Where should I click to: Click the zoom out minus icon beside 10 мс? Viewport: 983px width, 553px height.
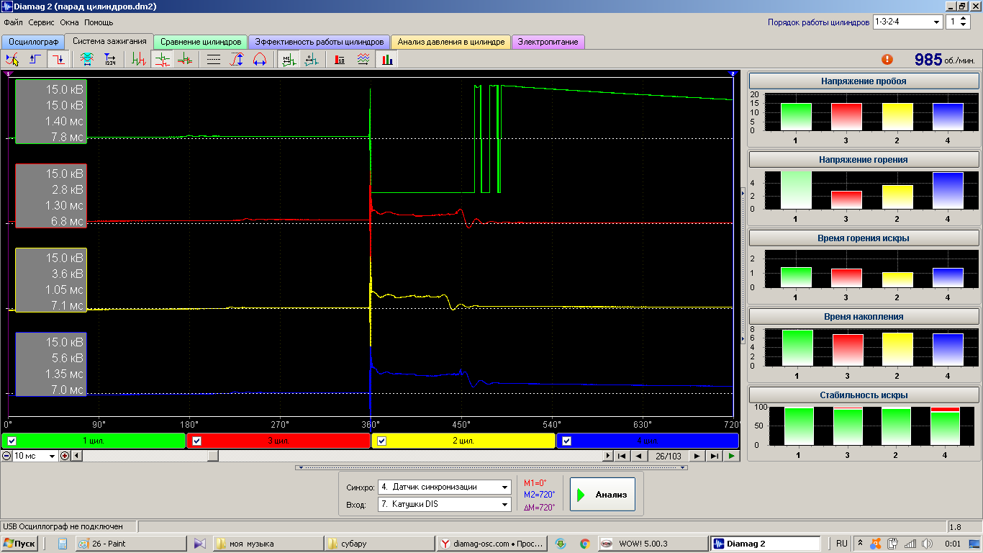pos(6,456)
